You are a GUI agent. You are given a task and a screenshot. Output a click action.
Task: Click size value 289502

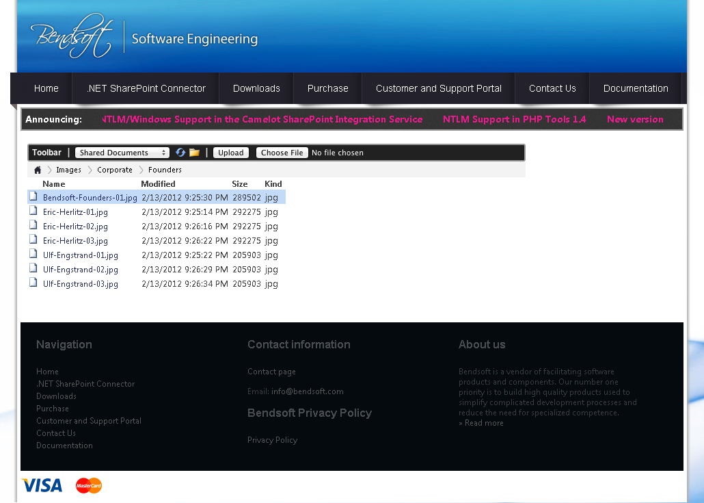point(247,198)
